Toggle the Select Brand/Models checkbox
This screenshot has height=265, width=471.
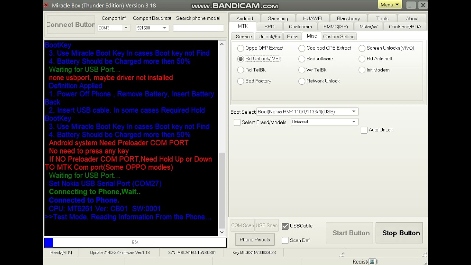coord(237,122)
